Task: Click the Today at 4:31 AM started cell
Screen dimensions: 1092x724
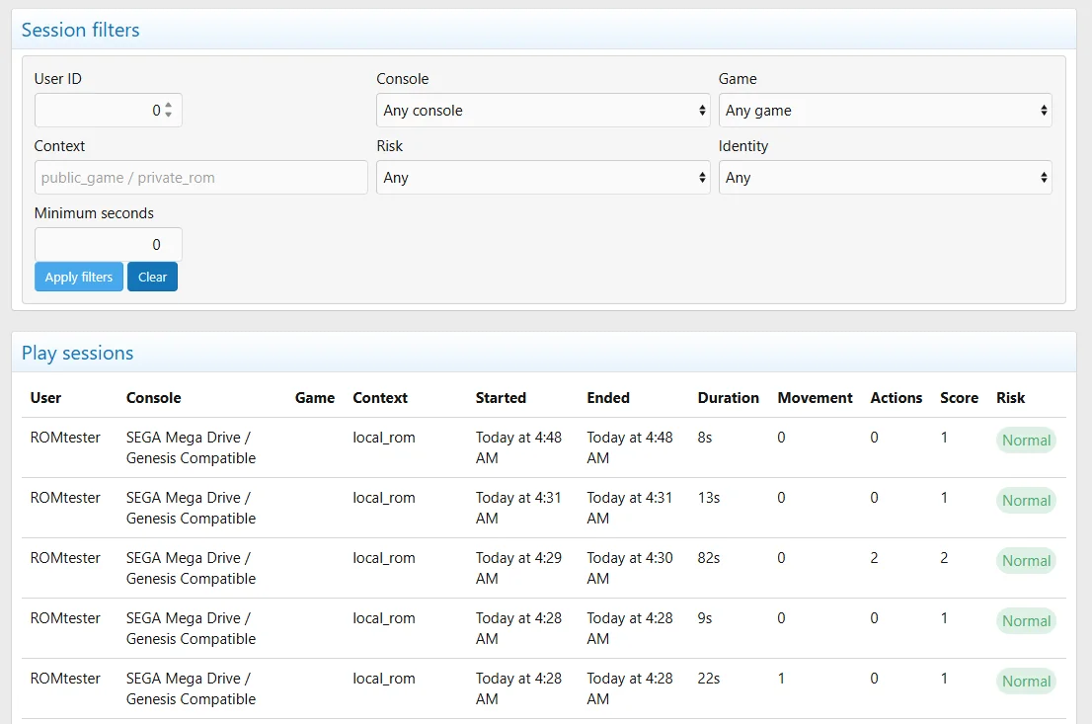Action: coord(518,508)
